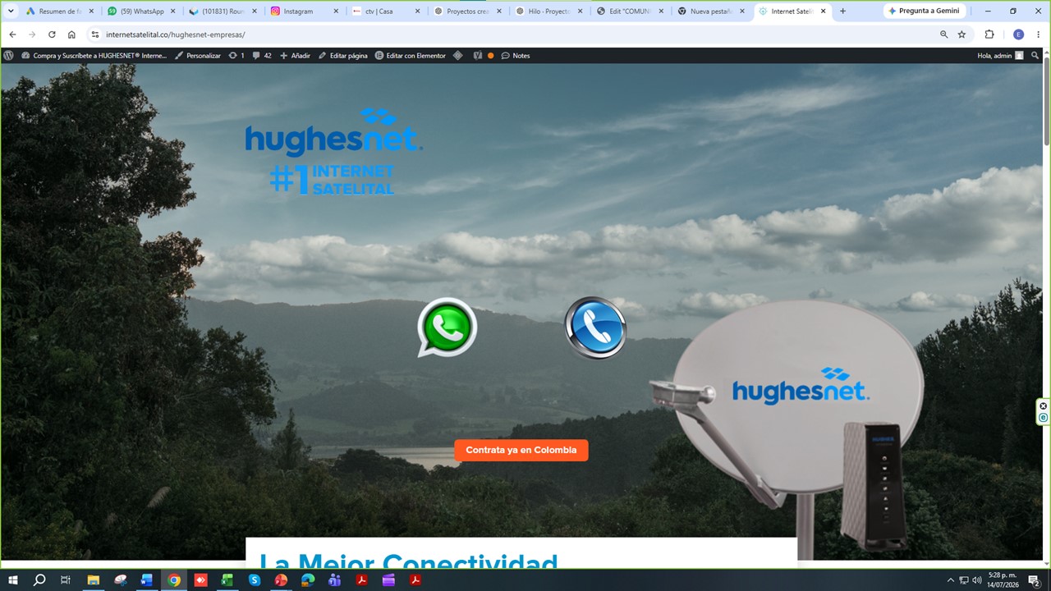This screenshot has height=591, width=1051.
Task: Open a new browser tab
Action: tap(842, 11)
